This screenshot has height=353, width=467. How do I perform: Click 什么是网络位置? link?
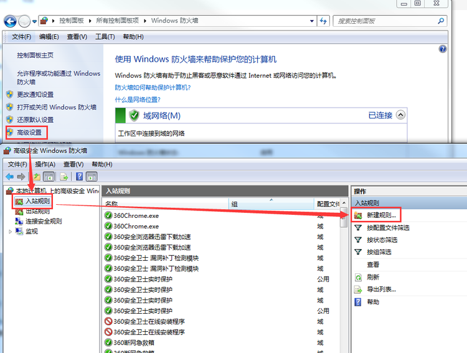click(138, 100)
